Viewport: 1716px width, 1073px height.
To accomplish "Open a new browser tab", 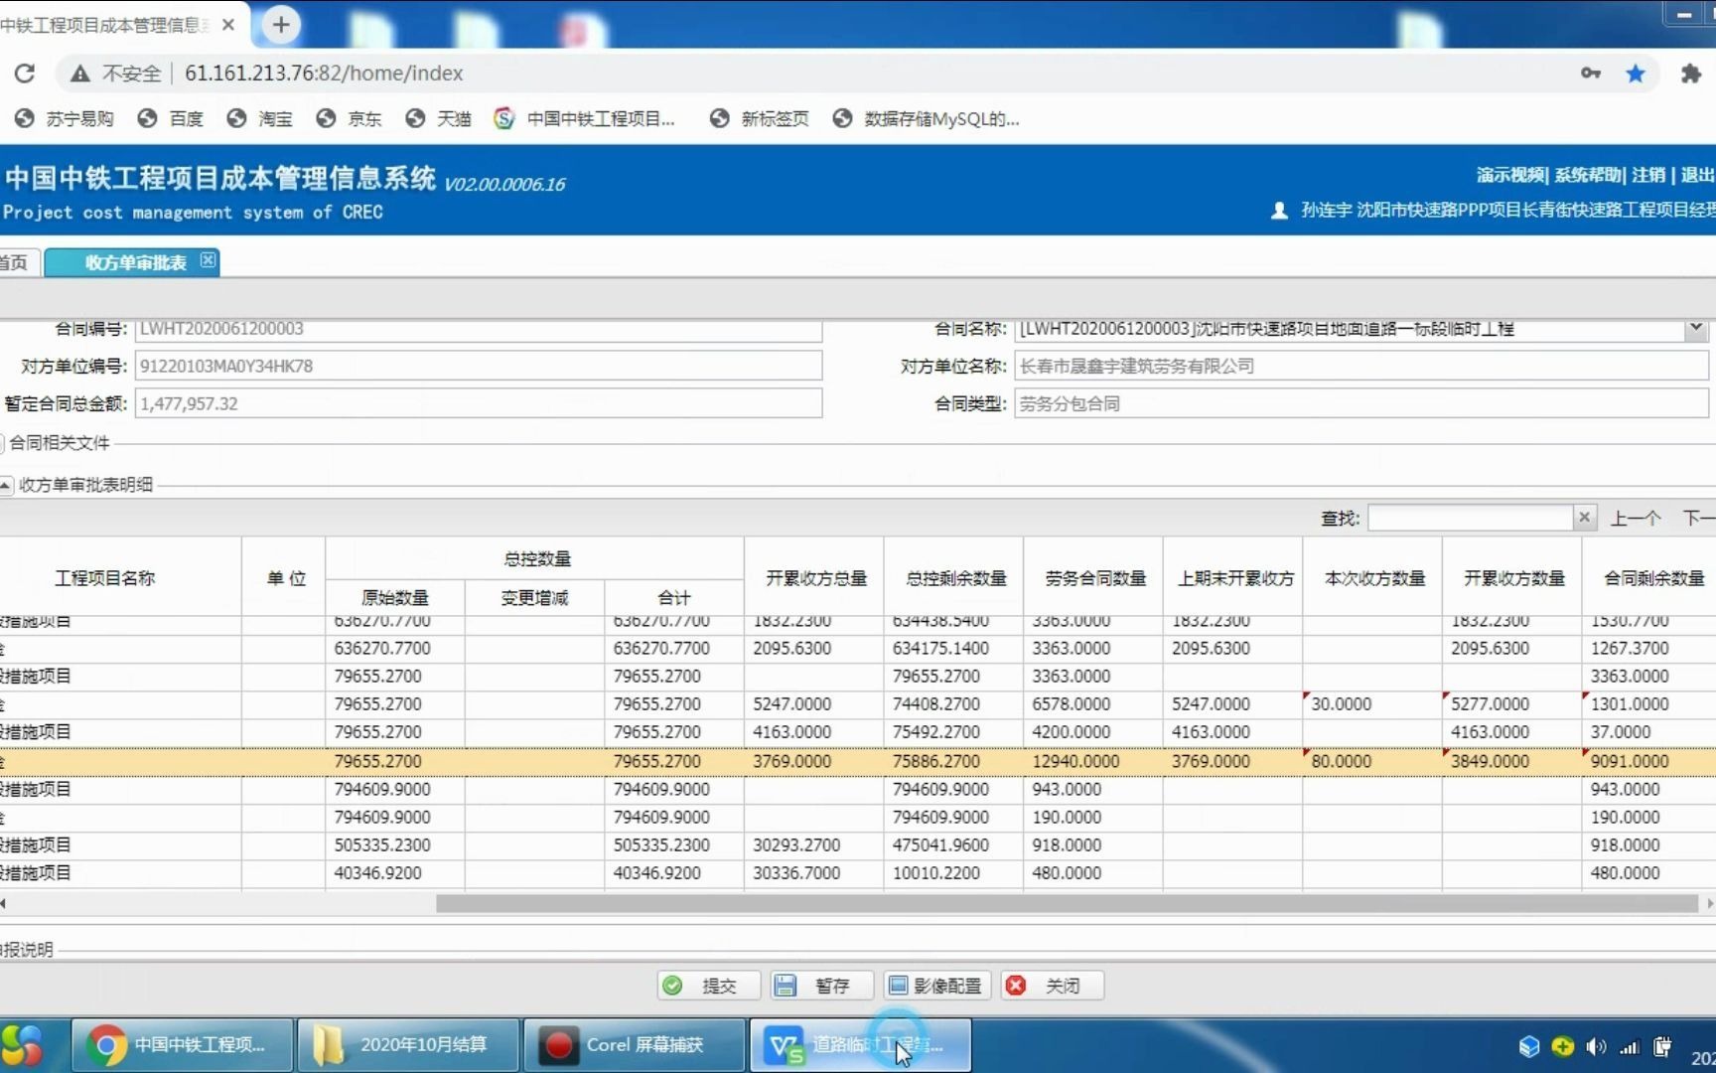I will point(281,24).
